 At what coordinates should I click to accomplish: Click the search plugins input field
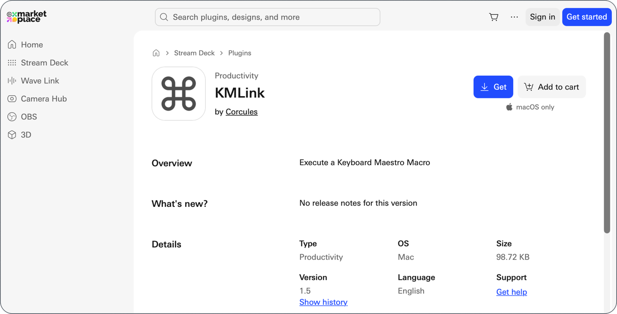click(x=267, y=16)
